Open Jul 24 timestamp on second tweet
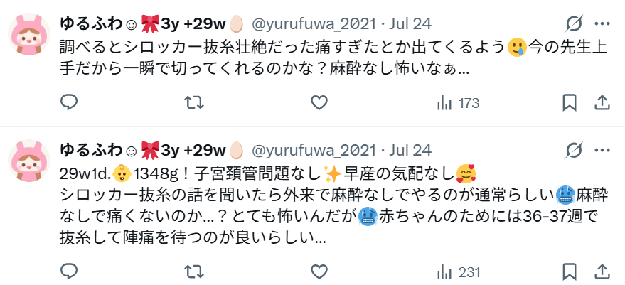Image resolution: width=625 pixels, height=285 pixels. pos(410,151)
